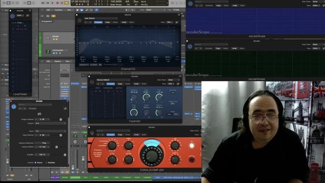Viewport: 325px width, 183px height.
Task: Click Copy in the Expander window
Action: 120,84
